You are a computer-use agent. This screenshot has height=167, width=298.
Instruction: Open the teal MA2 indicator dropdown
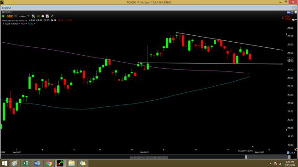point(32,24)
